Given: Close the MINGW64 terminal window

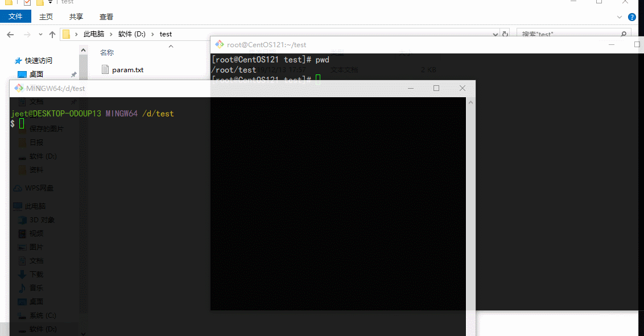Looking at the screenshot, I should pos(463,88).
